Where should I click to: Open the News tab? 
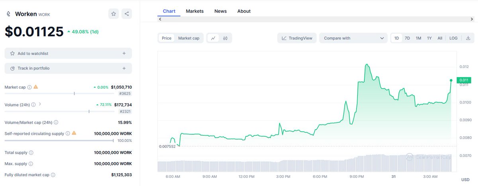pos(220,11)
